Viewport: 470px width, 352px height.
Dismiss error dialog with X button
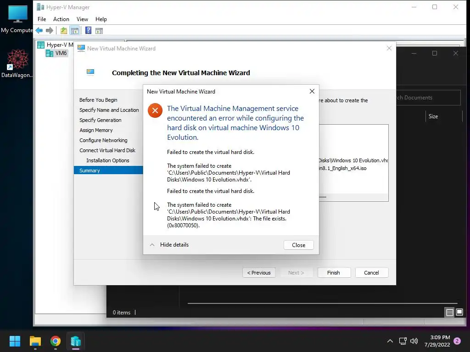coord(312,91)
